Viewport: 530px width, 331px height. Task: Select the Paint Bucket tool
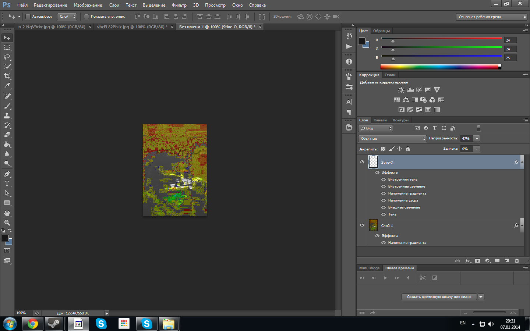7,144
